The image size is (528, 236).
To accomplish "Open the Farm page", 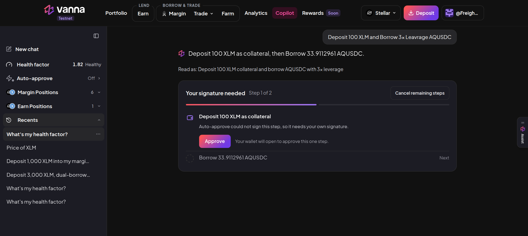I will pos(228,13).
